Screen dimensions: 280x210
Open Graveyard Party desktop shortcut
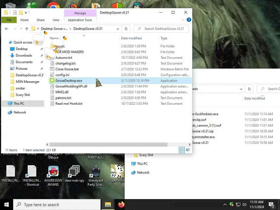point(96,176)
